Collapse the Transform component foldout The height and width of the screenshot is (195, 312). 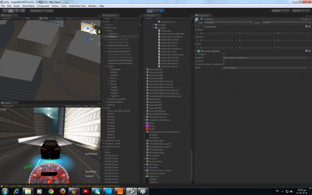pos(196,27)
